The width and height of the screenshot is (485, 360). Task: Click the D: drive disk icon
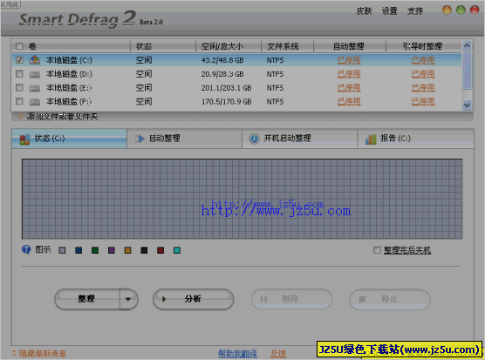(x=35, y=74)
